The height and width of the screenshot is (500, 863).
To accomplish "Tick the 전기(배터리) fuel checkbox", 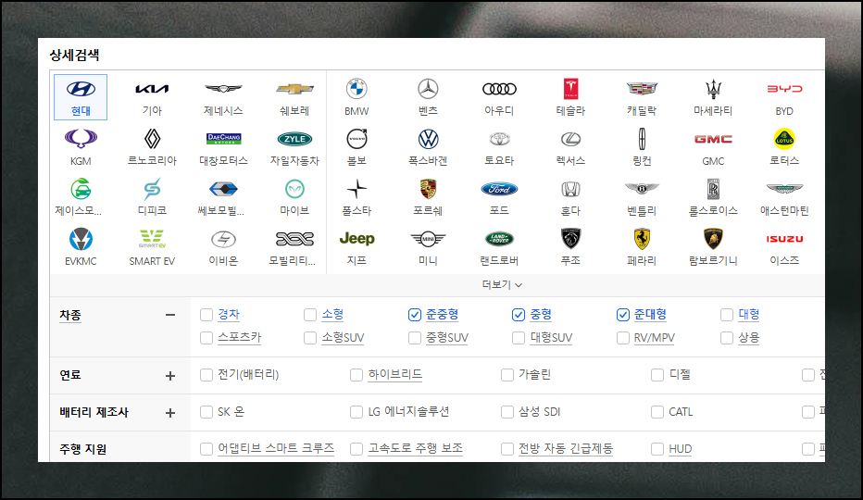I will tap(206, 375).
